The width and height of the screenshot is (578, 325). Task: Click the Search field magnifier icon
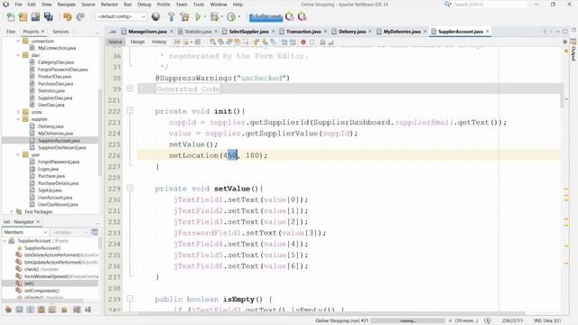[x=447, y=4]
